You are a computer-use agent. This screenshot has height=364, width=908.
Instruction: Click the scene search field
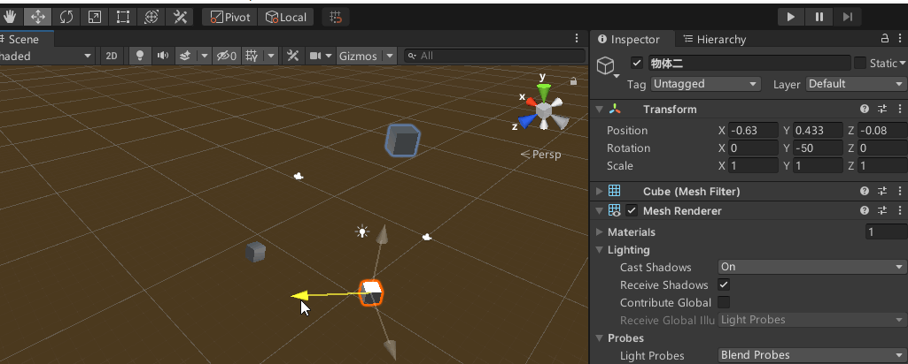[495, 56]
